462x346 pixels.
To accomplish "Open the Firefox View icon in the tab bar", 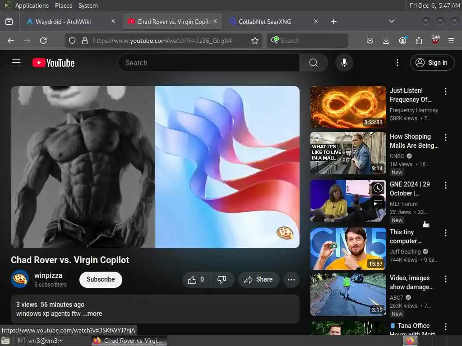I will (9, 22).
